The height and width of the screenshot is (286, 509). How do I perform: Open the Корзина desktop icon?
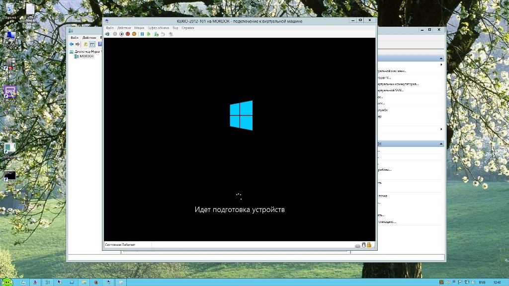[10, 11]
